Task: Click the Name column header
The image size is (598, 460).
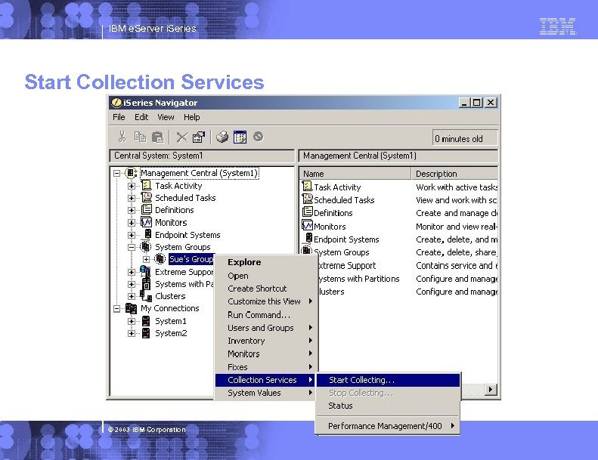Action: [x=355, y=174]
